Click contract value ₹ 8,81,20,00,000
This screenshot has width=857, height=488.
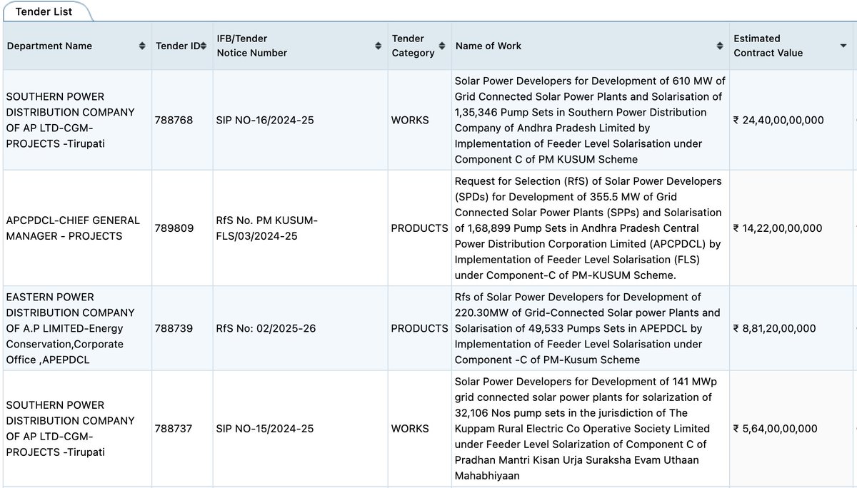774,328
